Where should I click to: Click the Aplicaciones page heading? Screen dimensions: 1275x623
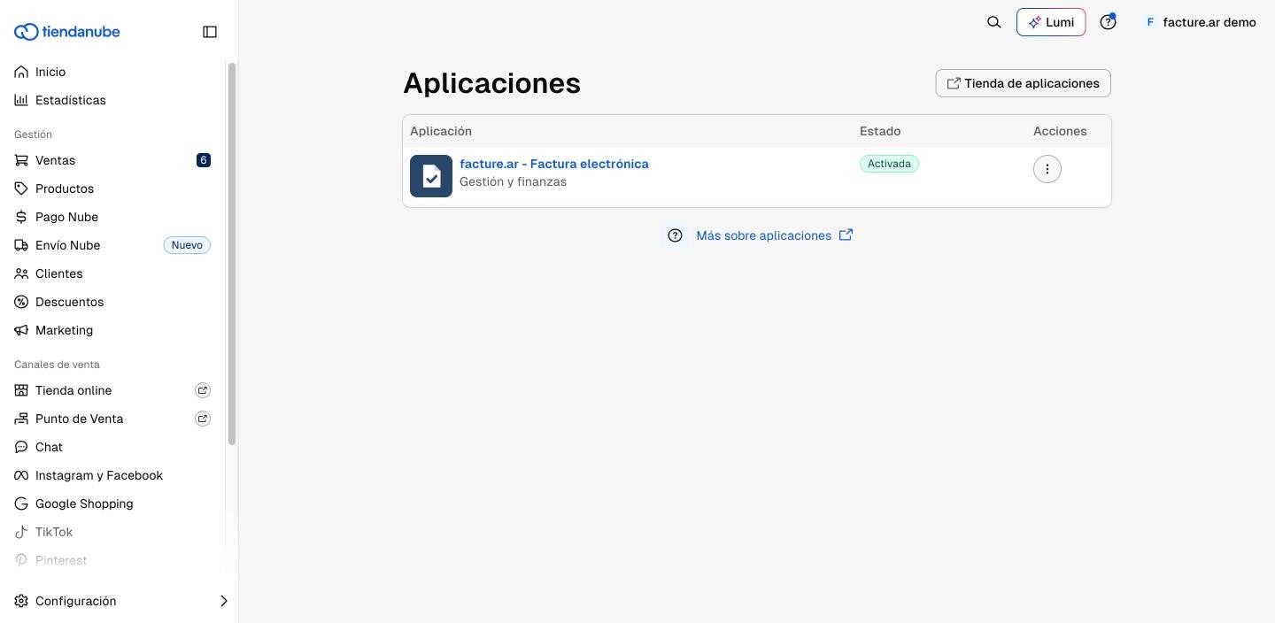point(492,83)
